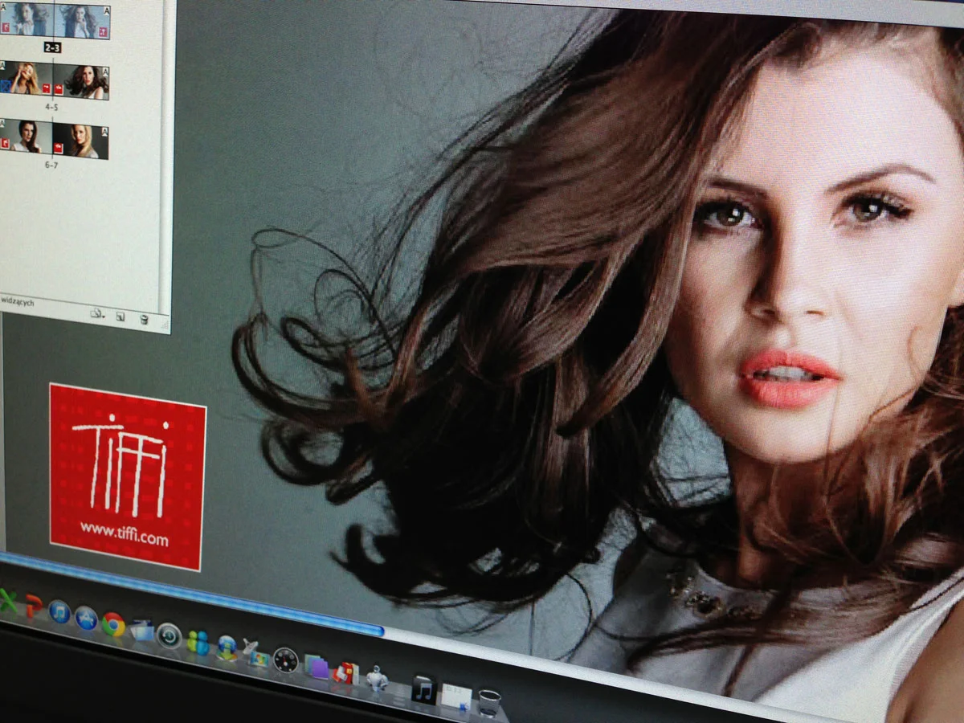Image resolution: width=964 pixels, height=723 pixels.
Task: Open the music note stack in Dock
Action: (423, 689)
